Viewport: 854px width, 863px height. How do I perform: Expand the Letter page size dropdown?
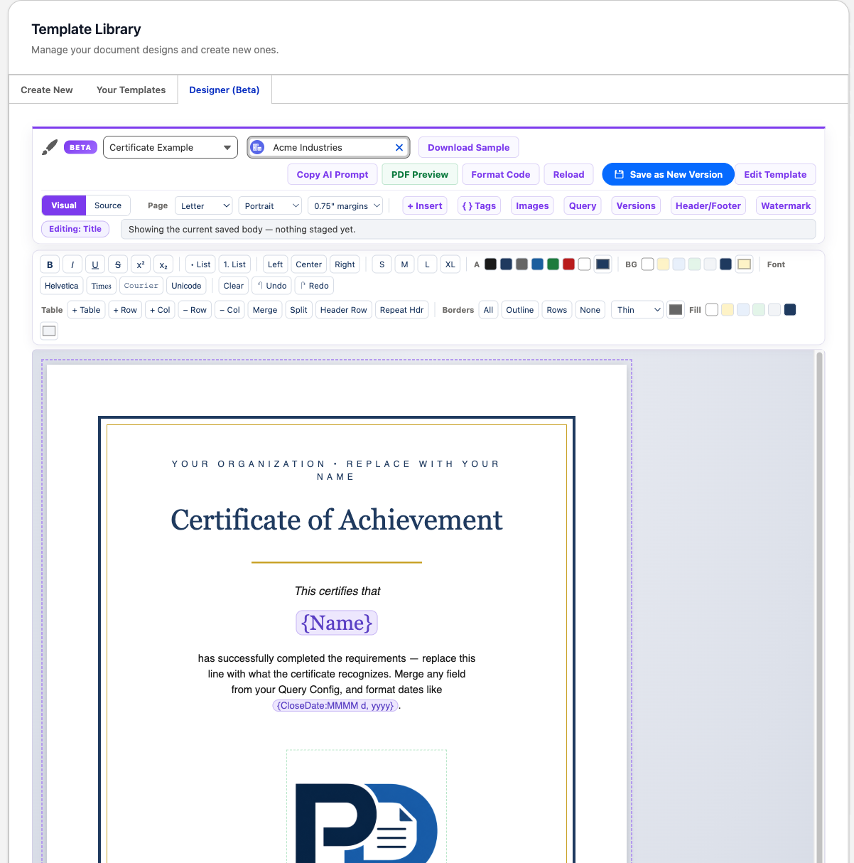point(203,205)
